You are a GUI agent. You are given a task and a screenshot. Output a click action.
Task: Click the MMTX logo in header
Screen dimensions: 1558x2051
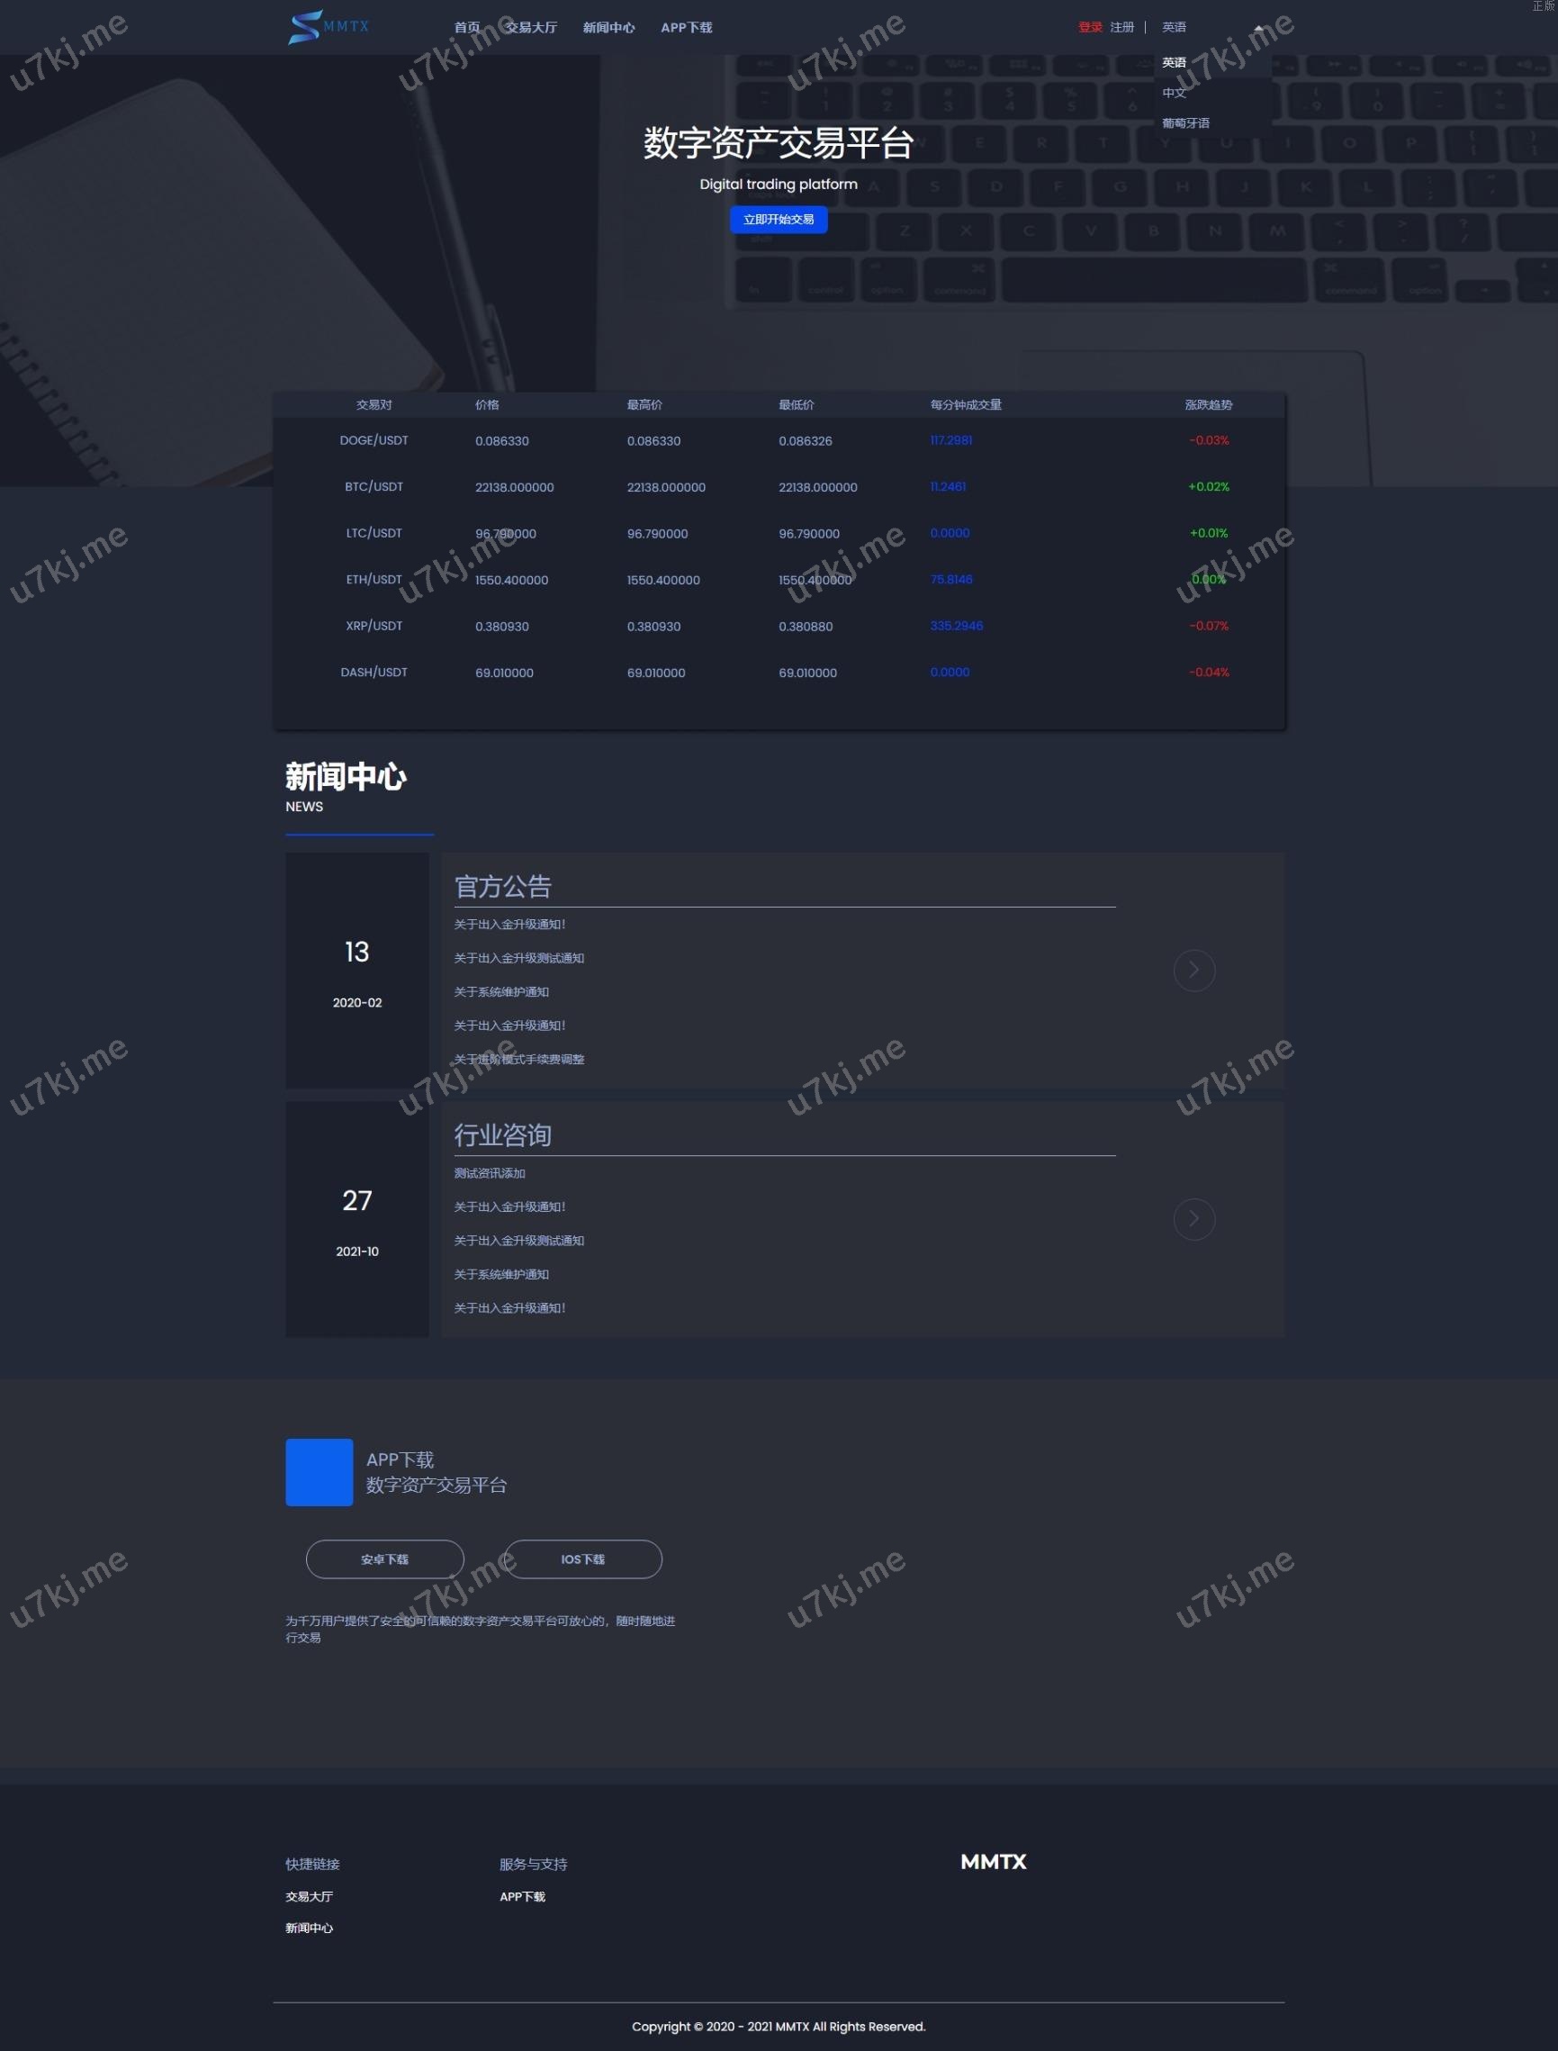tap(329, 27)
